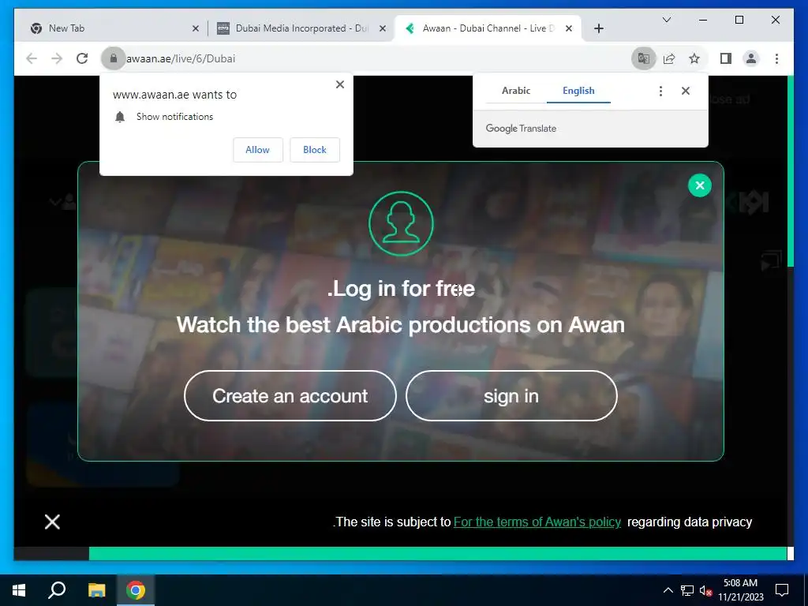The image size is (808, 606).
Task: Open Translate popup options menu
Action: coord(660,92)
